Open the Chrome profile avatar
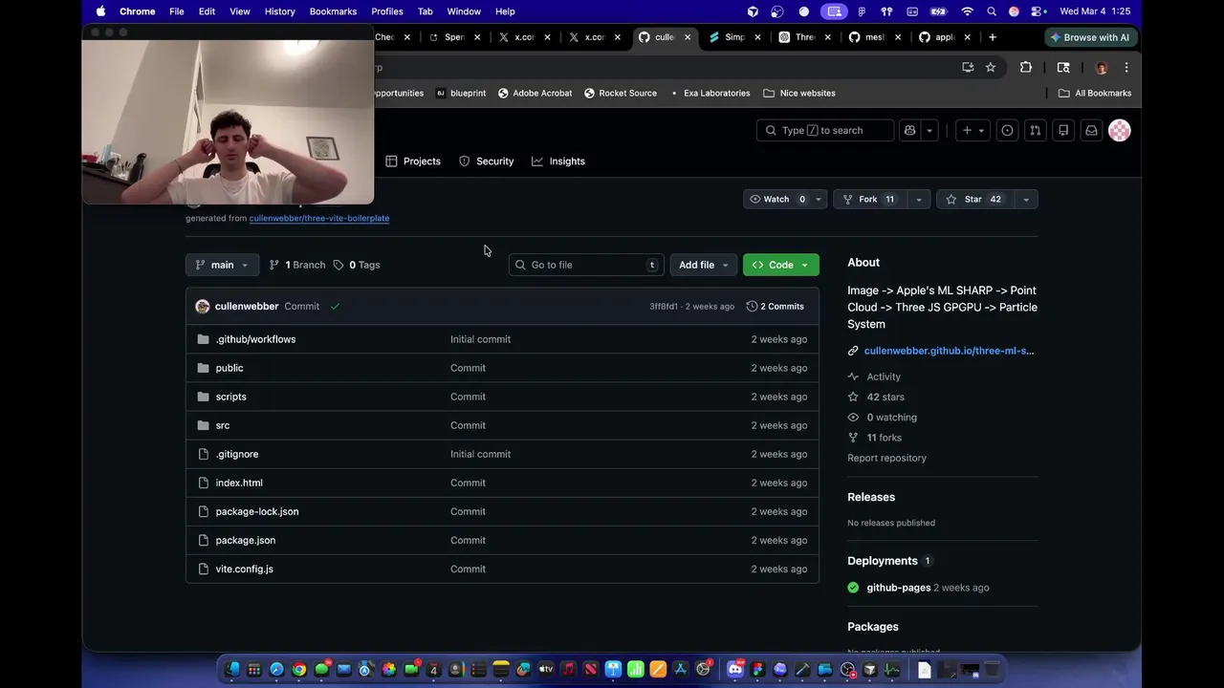1224x688 pixels. [x=1102, y=67]
